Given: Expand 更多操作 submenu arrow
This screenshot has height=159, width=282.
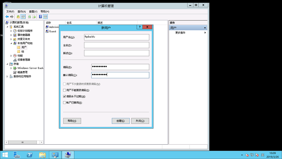Looking at the screenshot, I should (205, 33).
